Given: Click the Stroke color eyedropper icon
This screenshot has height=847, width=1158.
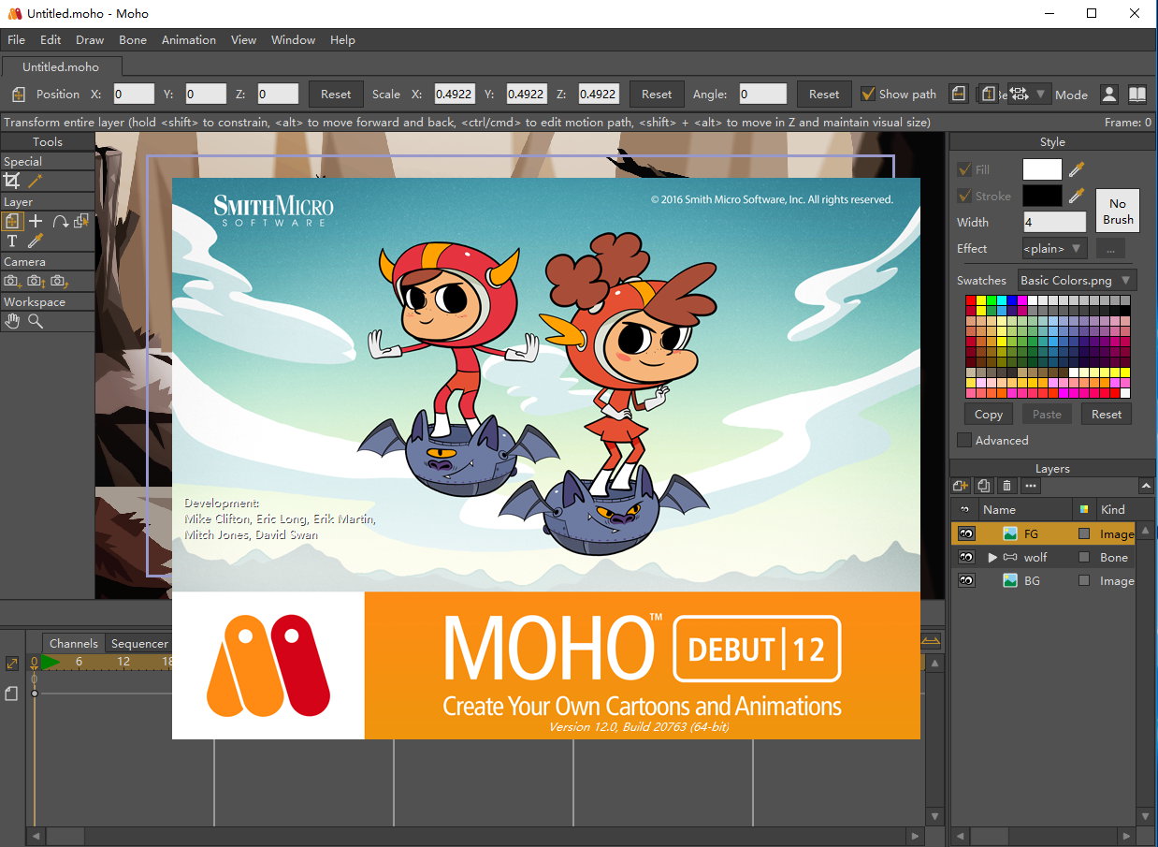Looking at the screenshot, I should coord(1077,196).
